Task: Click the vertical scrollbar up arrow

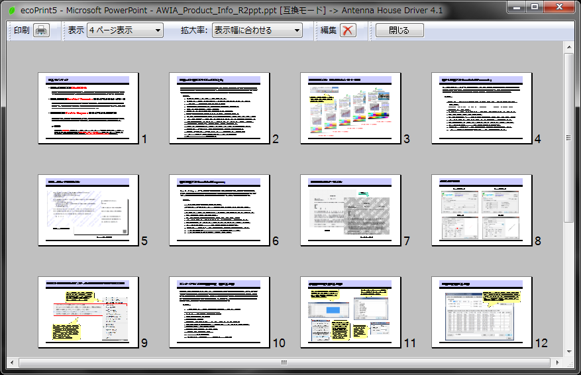Action: [569, 47]
